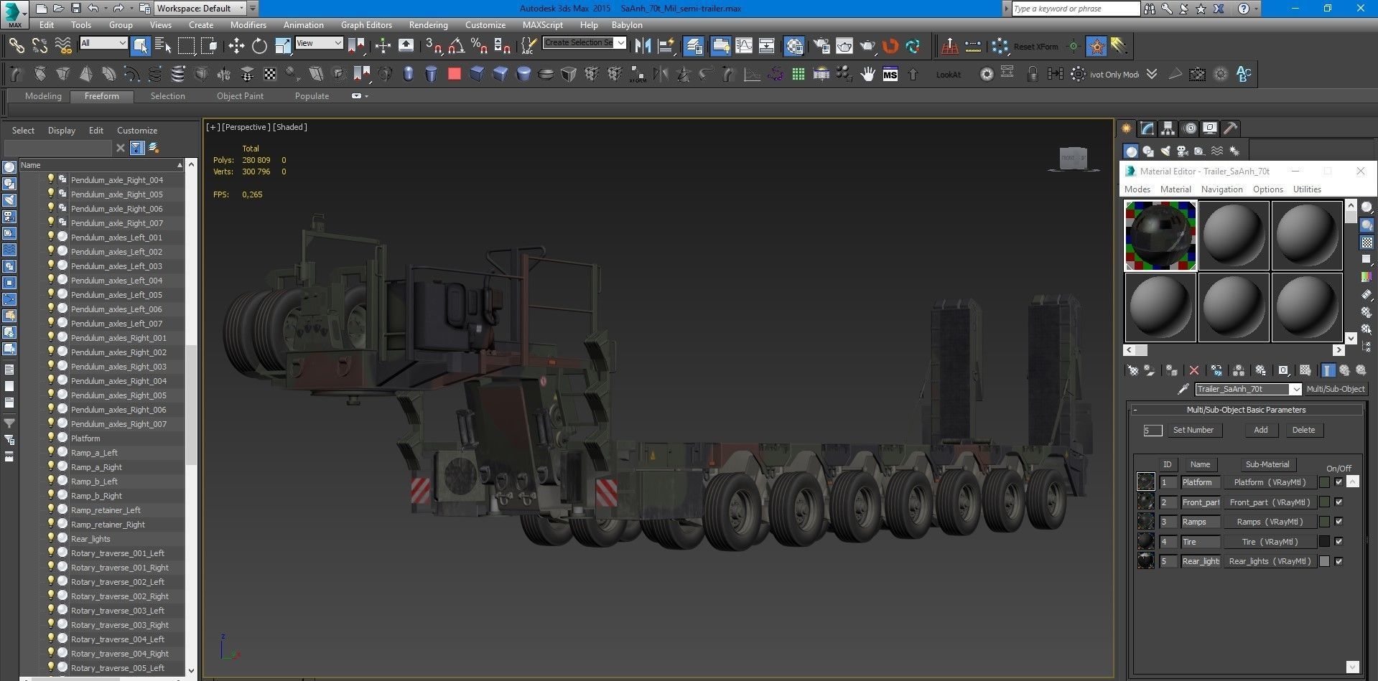1378x681 pixels.
Task: Open the Modify panel tab icon
Action: 1147,128
